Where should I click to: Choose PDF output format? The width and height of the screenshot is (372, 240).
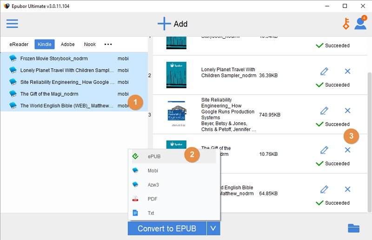tap(174, 199)
